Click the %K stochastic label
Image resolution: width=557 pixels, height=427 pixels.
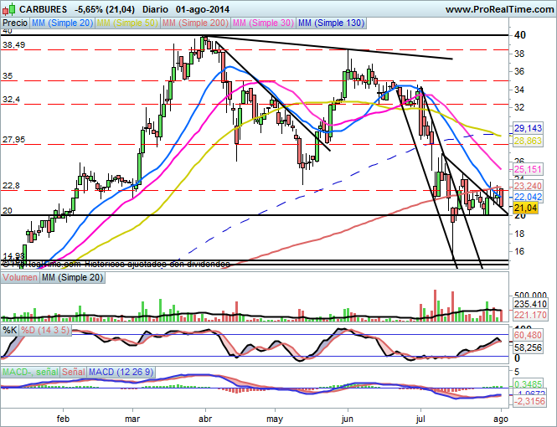pyautogui.click(x=10, y=331)
